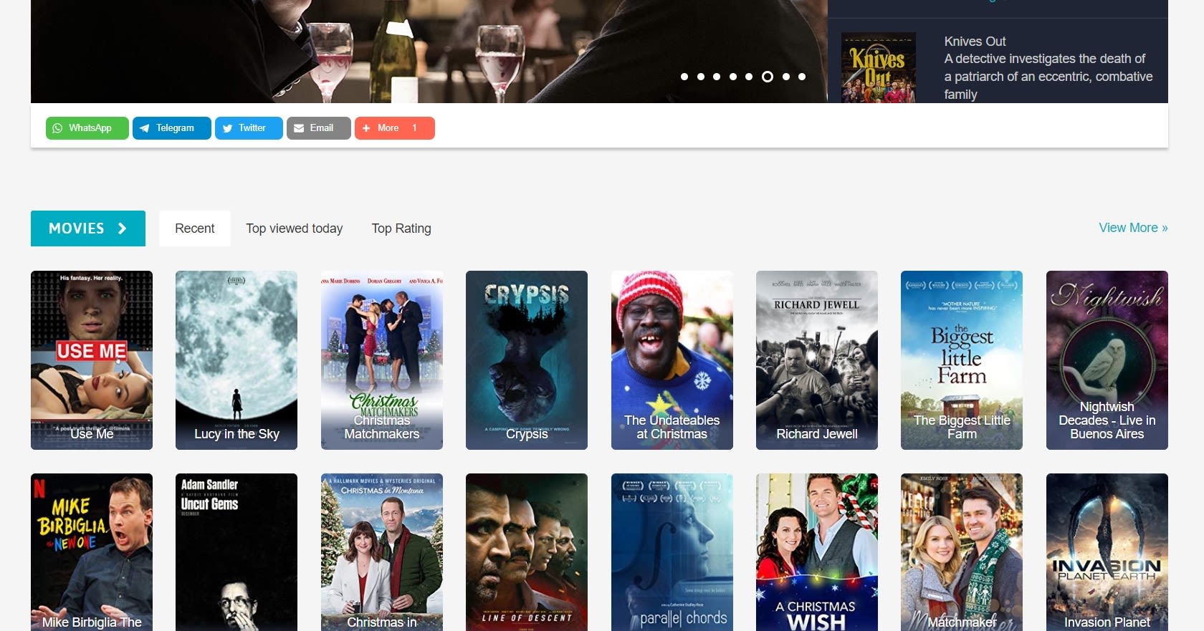Open the Knives Out title in the slider list
The height and width of the screenshot is (631, 1204).
click(x=975, y=42)
